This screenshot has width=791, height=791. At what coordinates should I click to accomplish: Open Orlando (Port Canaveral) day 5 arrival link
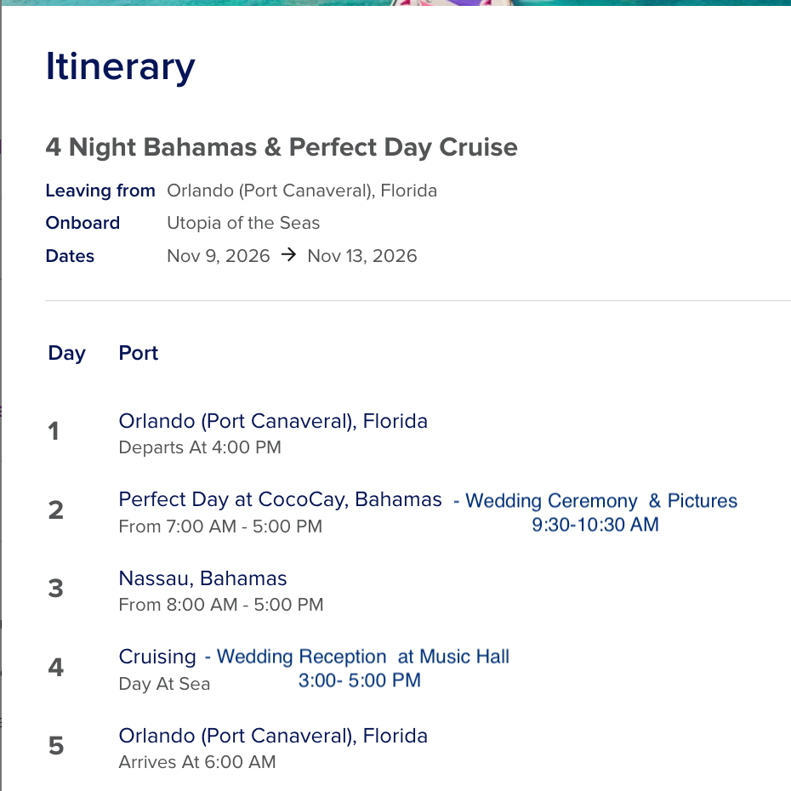[x=273, y=736]
